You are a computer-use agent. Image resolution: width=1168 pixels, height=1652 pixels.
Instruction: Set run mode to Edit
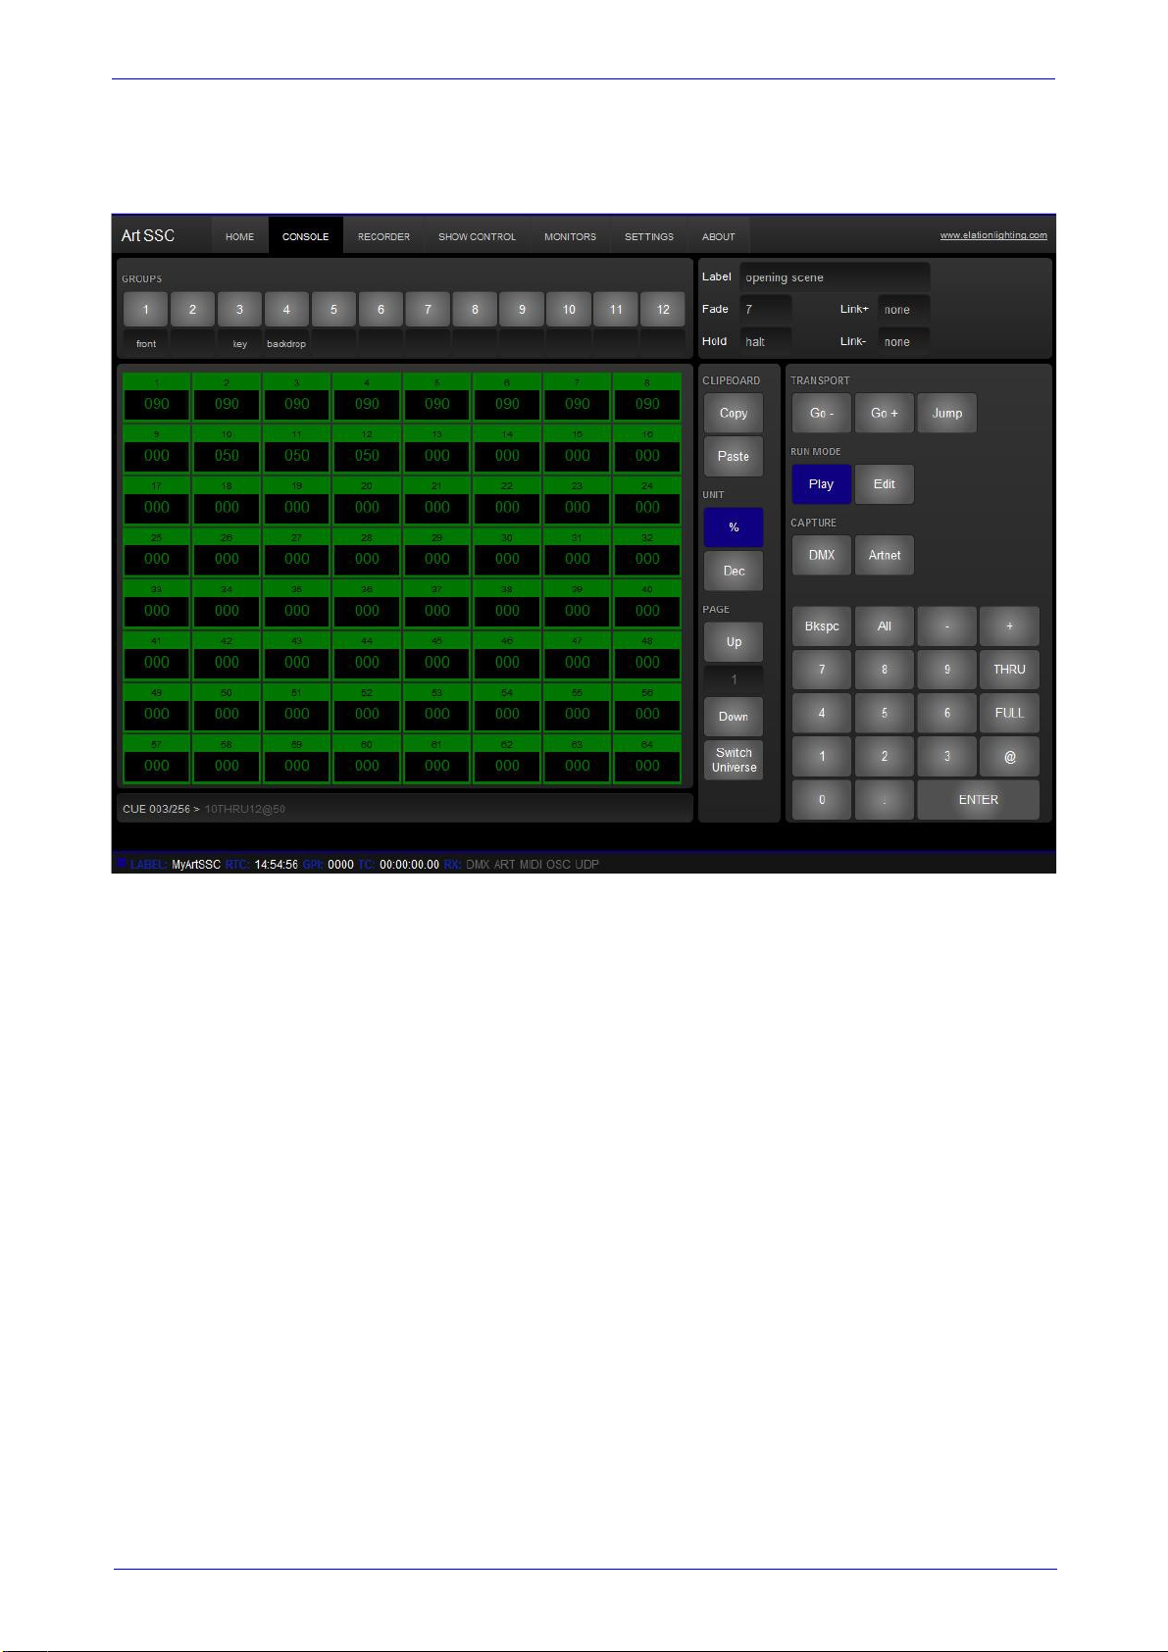pos(884,484)
